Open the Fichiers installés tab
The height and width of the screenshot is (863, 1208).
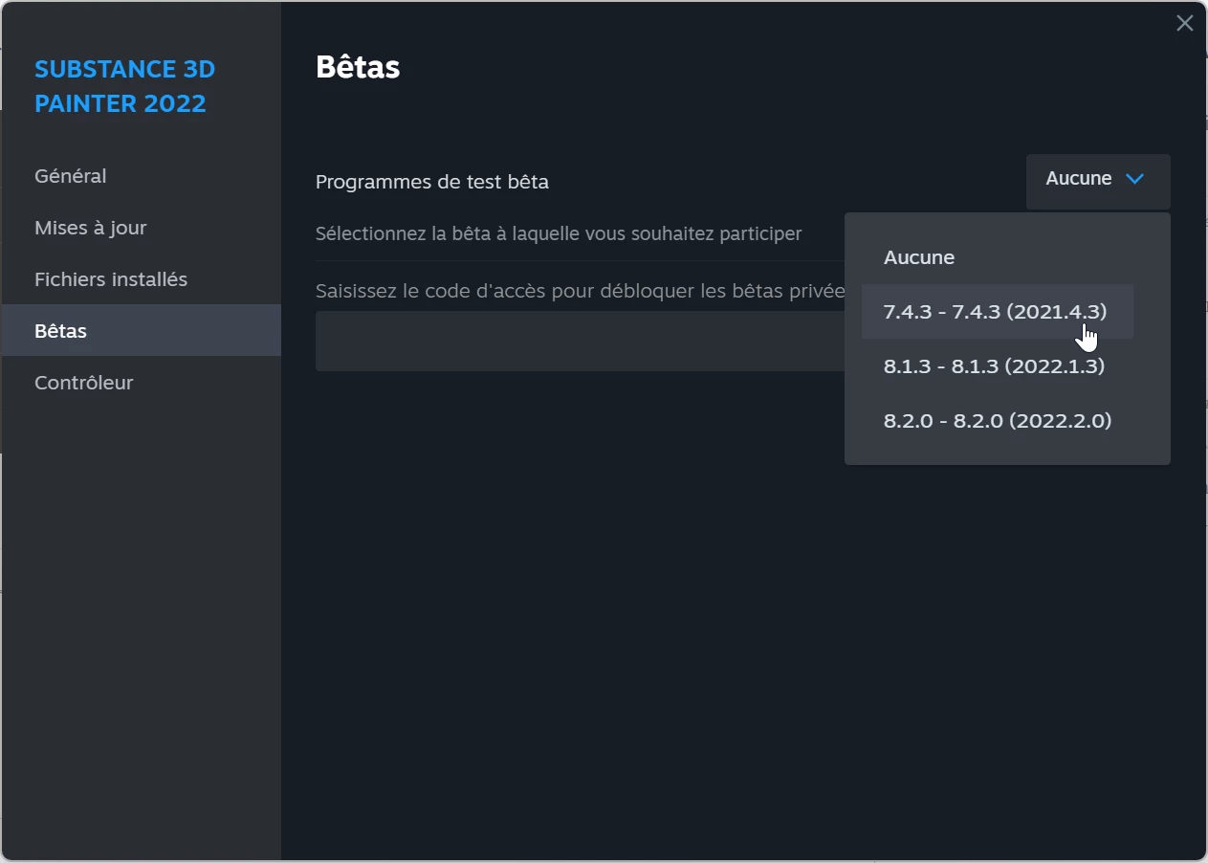point(142,279)
